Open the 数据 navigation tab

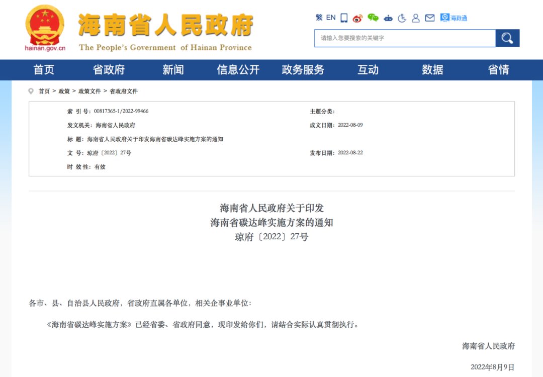[x=431, y=70]
